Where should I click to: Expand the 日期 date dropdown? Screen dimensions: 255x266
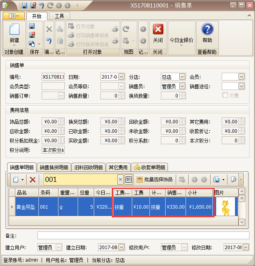pyautogui.click(x=121, y=77)
